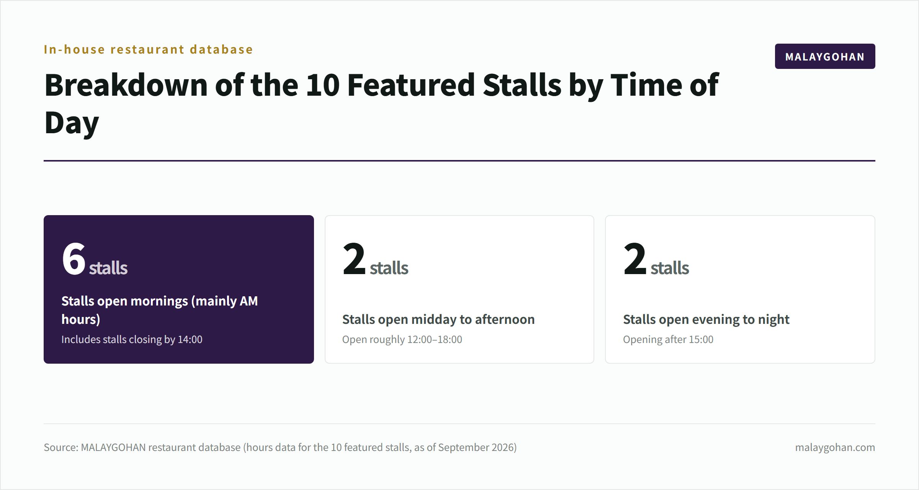The height and width of the screenshot is (490, 919).
Task: Click the Breakdown of the 10 Featured Stalls title
Action: coord(381,103)
